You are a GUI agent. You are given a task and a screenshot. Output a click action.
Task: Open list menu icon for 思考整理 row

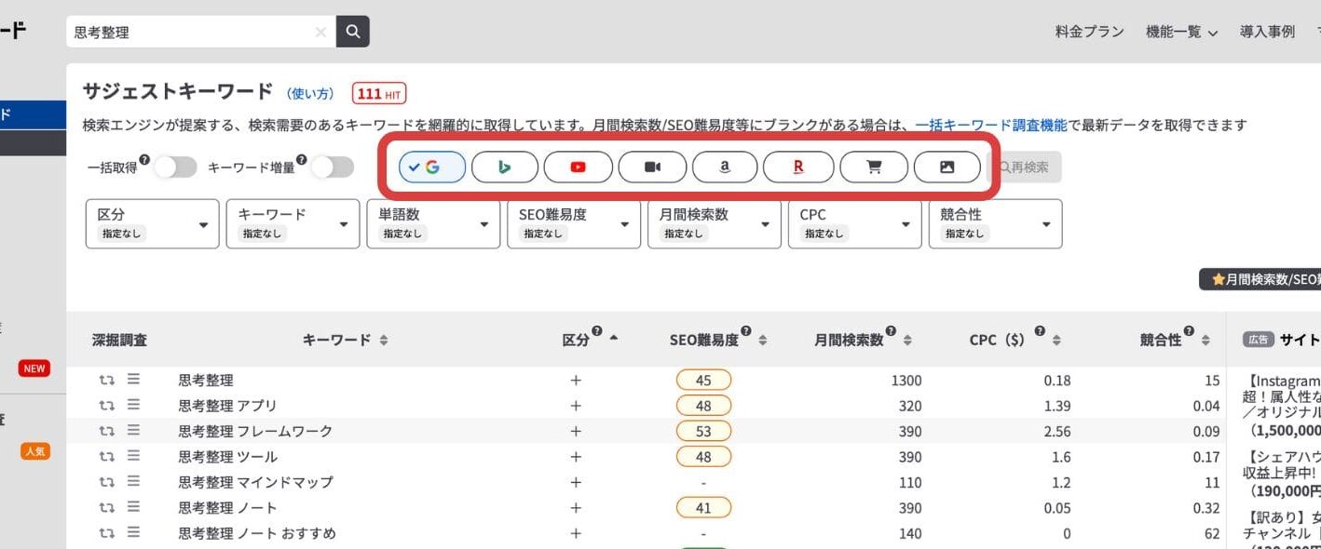tap(133, 380)
